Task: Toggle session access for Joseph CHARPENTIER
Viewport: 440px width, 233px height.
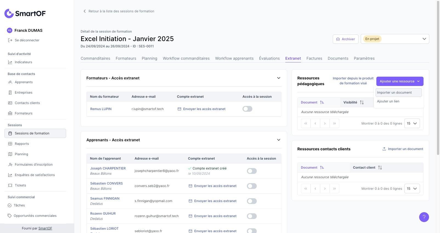Action: [x=252, y=171]
